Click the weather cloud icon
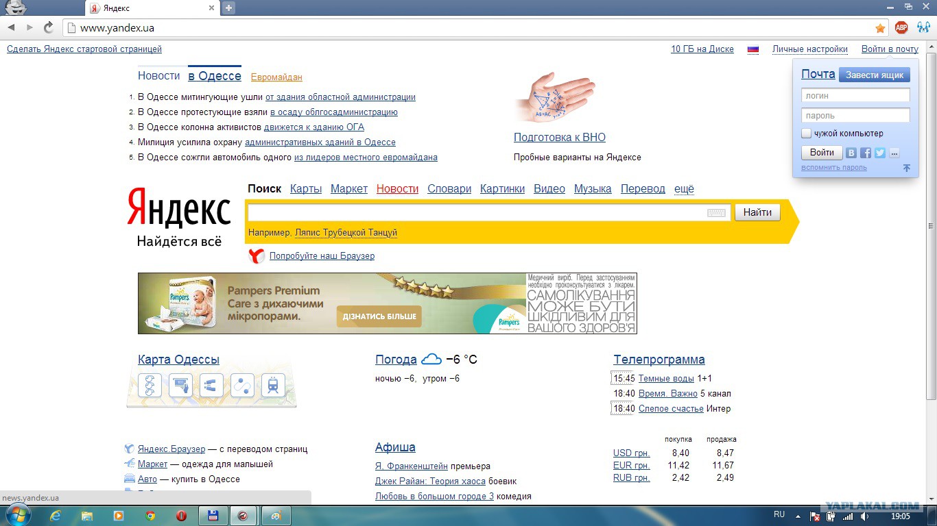937x526 pixels. coord(431,359)
